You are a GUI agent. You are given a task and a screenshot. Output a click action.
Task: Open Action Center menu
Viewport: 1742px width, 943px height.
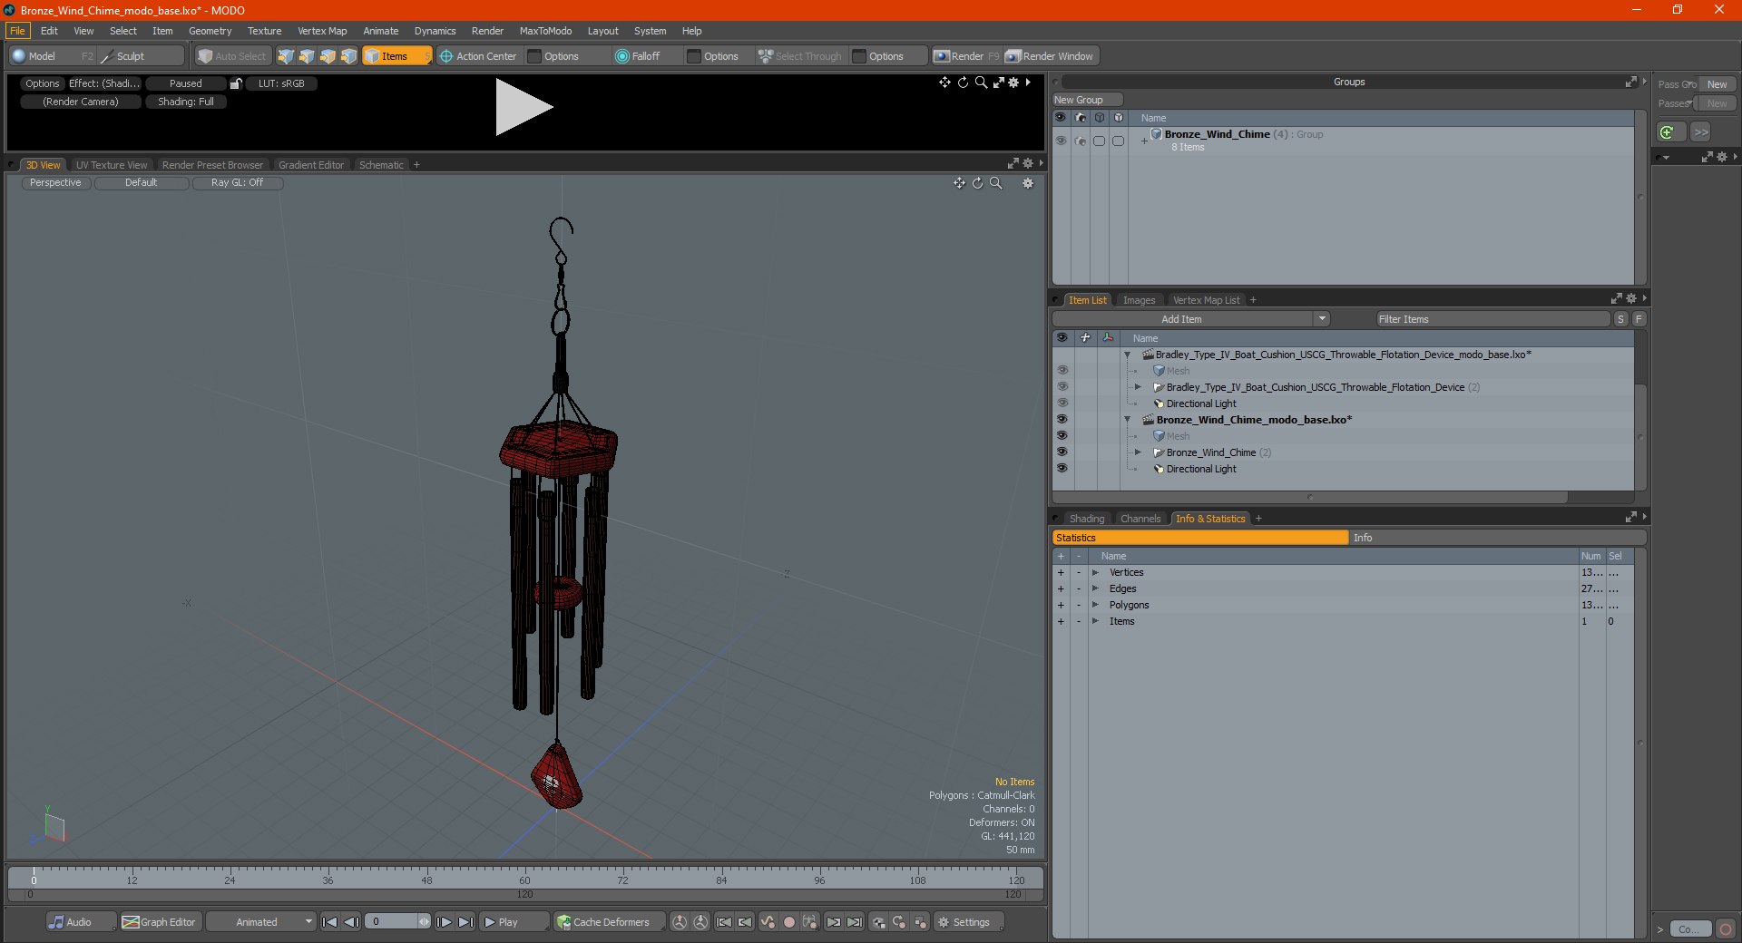pyautogui.click(x=477, y=56)
